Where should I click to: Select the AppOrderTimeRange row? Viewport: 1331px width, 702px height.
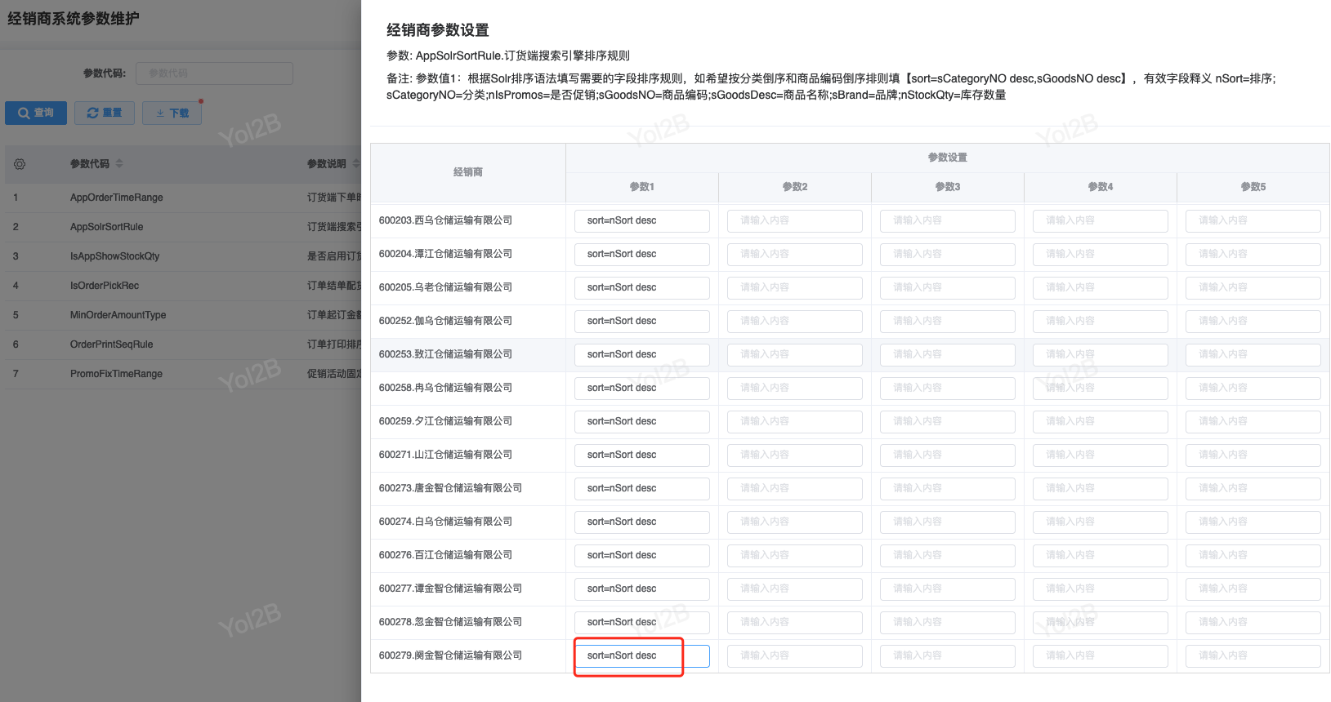(x=184, y=198)
